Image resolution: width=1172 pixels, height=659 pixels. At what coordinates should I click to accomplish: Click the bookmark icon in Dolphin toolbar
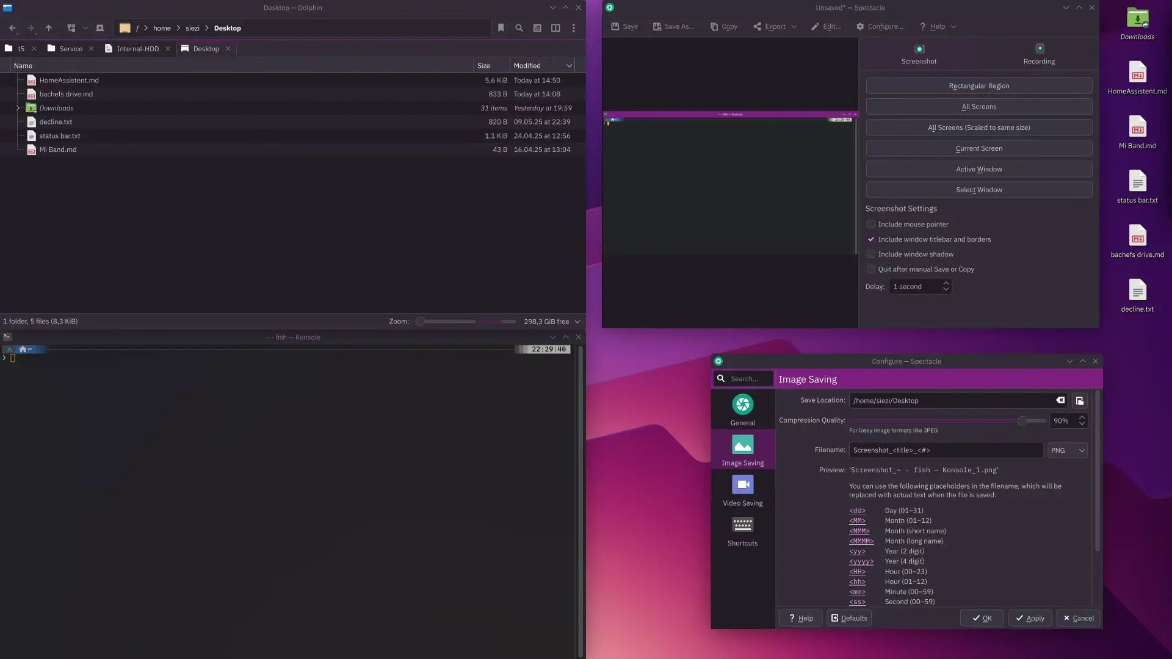(x=501, y=28)
